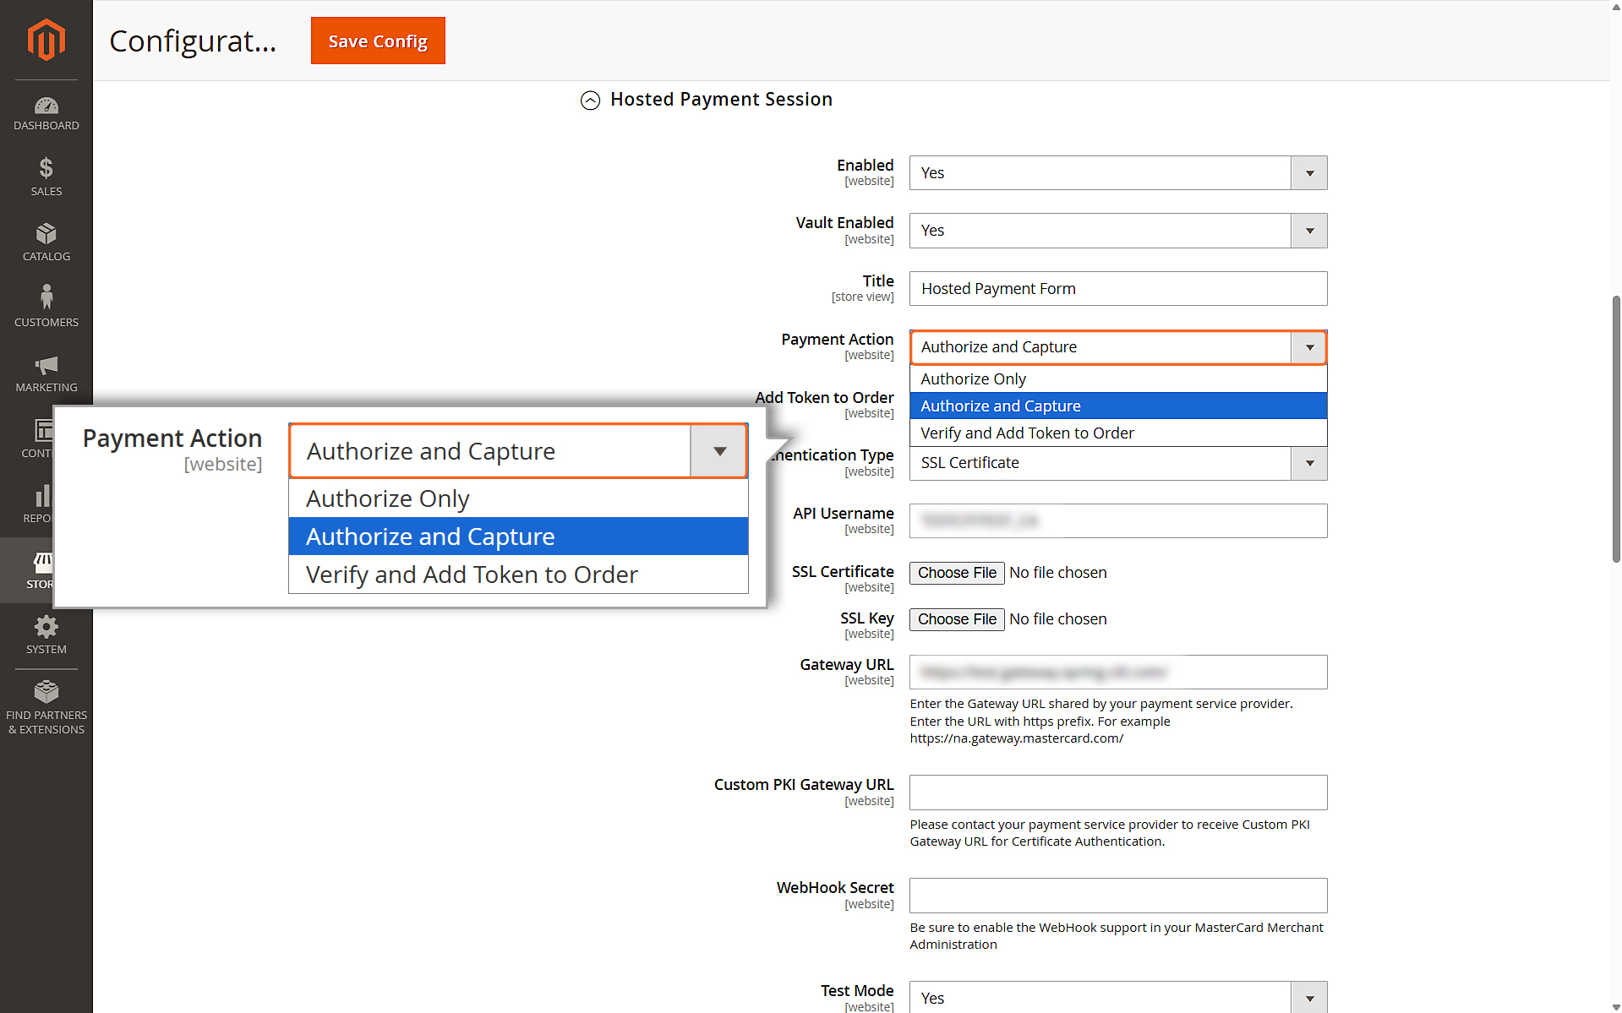The image size is (1622, 1013).
Task: Select Authorize and Capture highlighted option
Action: point(1118,406)
